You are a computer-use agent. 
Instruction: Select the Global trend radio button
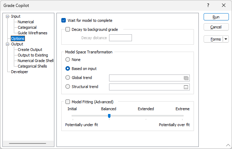point(68,78)
